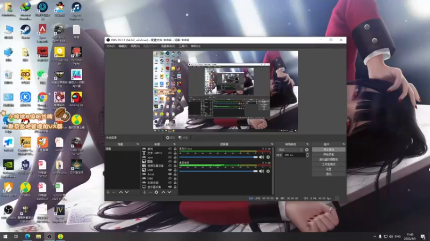Viewport: 430px width, 241px height.
Task: Hide the LOGO source with its eye
Action: pos(170,170)
